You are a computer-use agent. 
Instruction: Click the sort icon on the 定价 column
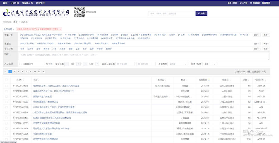click(x=249, y=80)
